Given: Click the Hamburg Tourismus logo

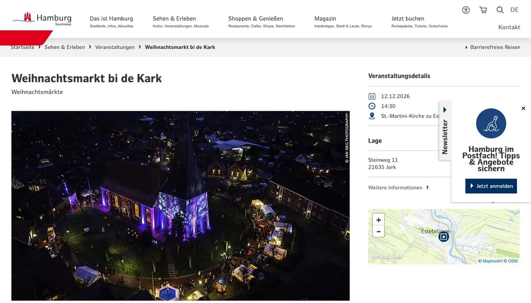Looking at the screenshot, I should tap(42, 19).
